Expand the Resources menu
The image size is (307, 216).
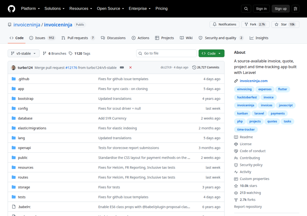pyautogui.click(x=81, y=9)
